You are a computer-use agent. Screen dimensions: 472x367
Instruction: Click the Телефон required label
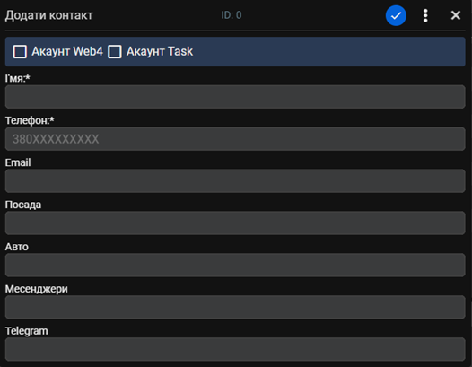30,120
